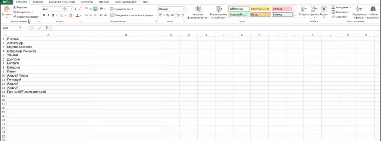The height and width of the screenshot is (141, 381).
Task: Open Format as Table (Форматировать как таблицу)
Action: (x=219, y=13)
